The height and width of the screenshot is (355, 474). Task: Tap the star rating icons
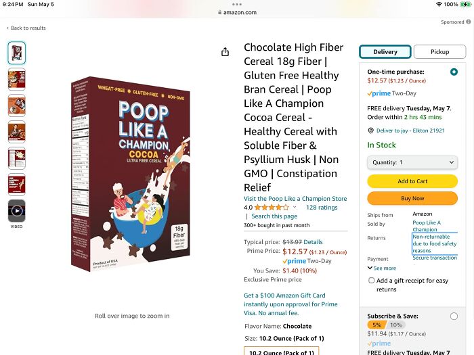point(272,208)
